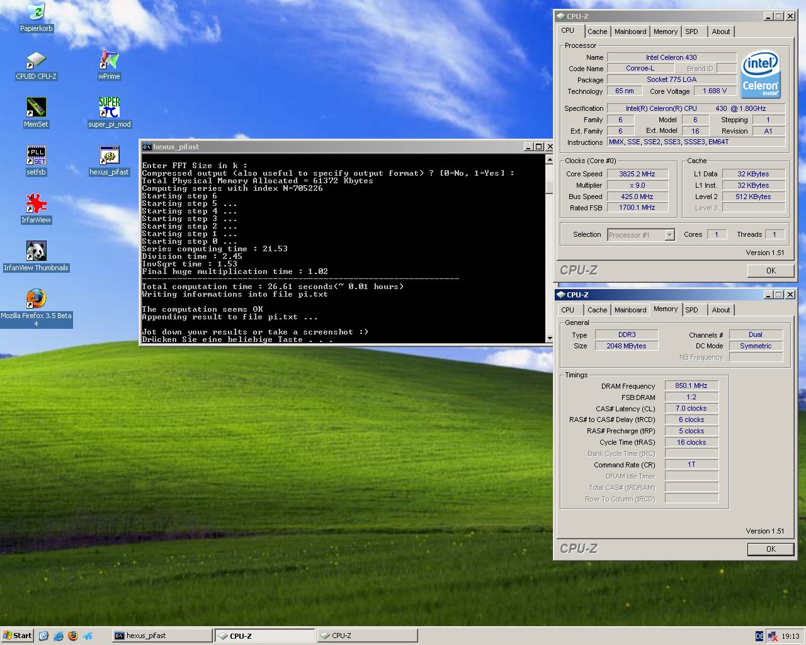Click the Code Name Conroe-L field
Image resolution: width=806 pixels, height=645 pixels.
click(640, 69)
